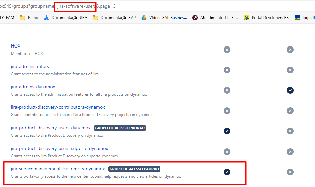
Task: Open the Itaú login bookmark
Action: pos(305,18)
